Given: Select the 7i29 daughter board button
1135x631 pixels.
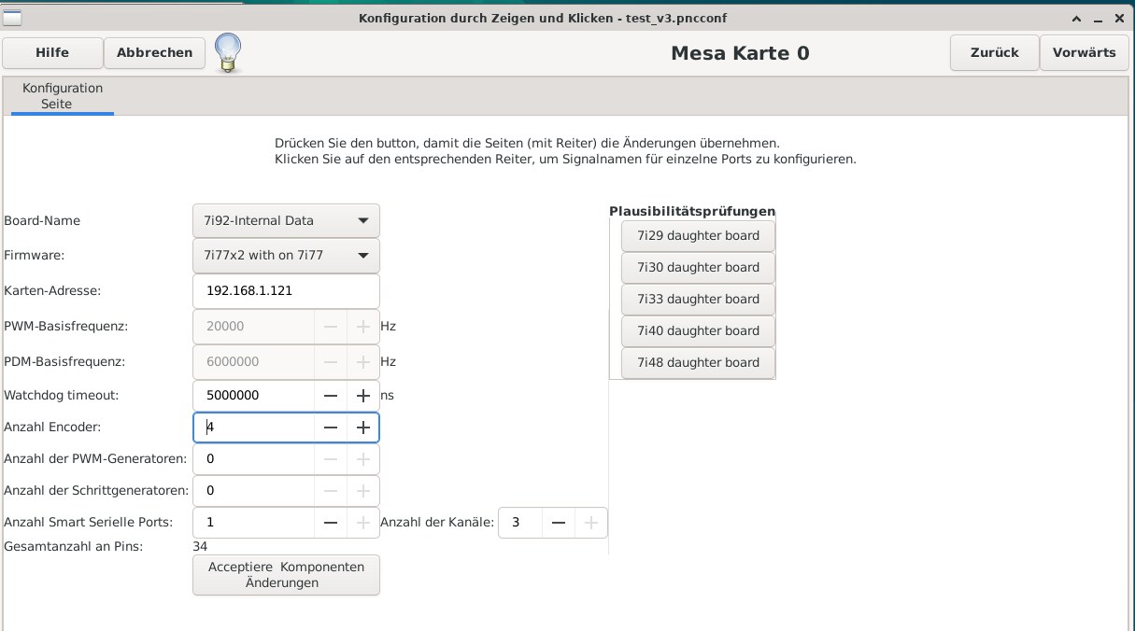Looking at the screenshot, I should tap(698, 236).
